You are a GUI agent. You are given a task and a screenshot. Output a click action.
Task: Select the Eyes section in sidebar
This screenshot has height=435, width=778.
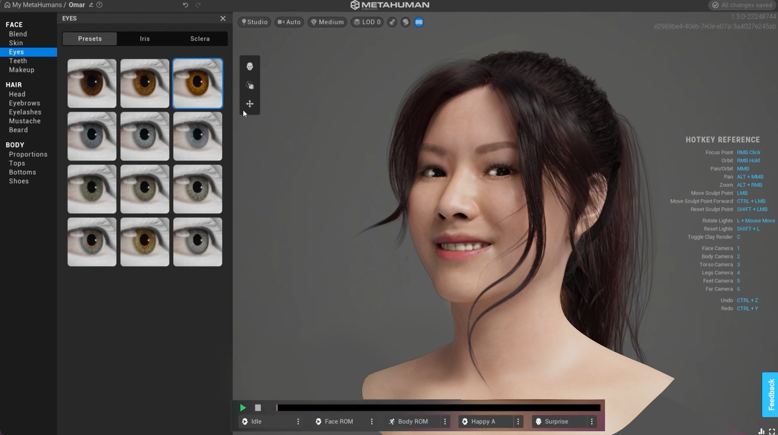tap(28, 52)
